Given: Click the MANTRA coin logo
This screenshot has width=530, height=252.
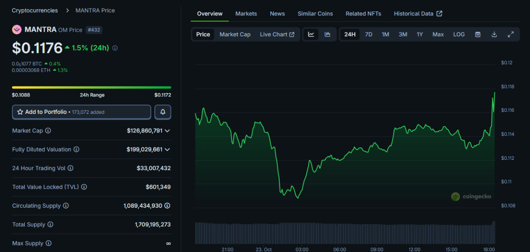Looking at the screenshot, I should tap(17, 29).
